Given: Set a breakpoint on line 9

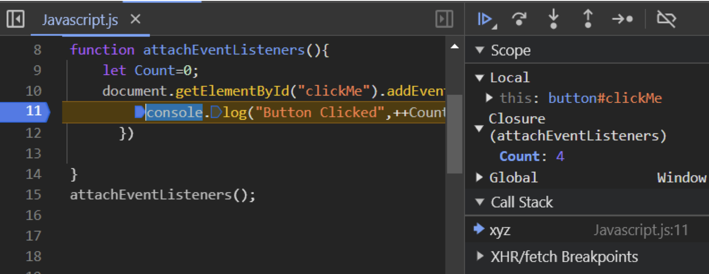Looking at the screenshot, I should pyautogui.click(x=37, y=70).
